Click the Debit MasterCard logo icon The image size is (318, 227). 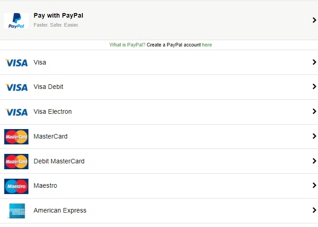pyautogui.click(x=16, y=161)
